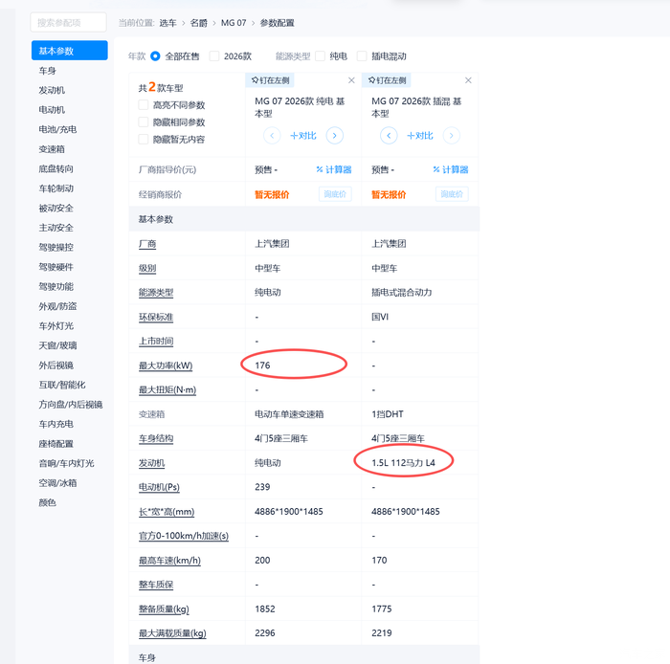
Task: Pin 纯电 基本型 column to the left
Action: coord(270,80)
